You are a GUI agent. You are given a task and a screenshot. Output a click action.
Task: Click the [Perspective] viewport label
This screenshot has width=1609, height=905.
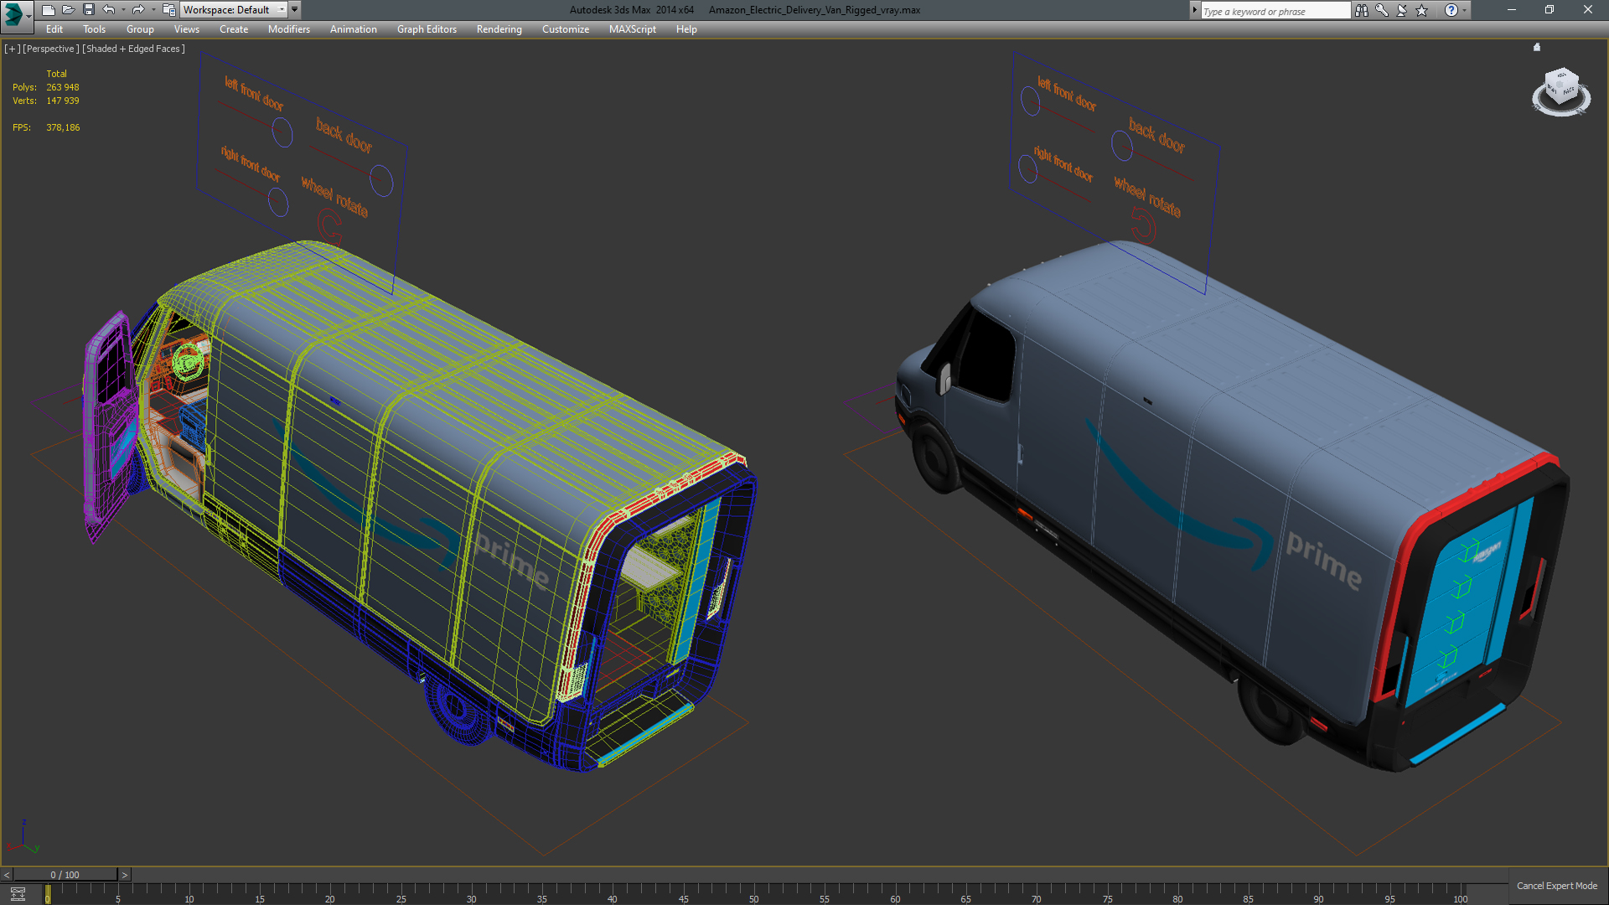coord(51,49)
